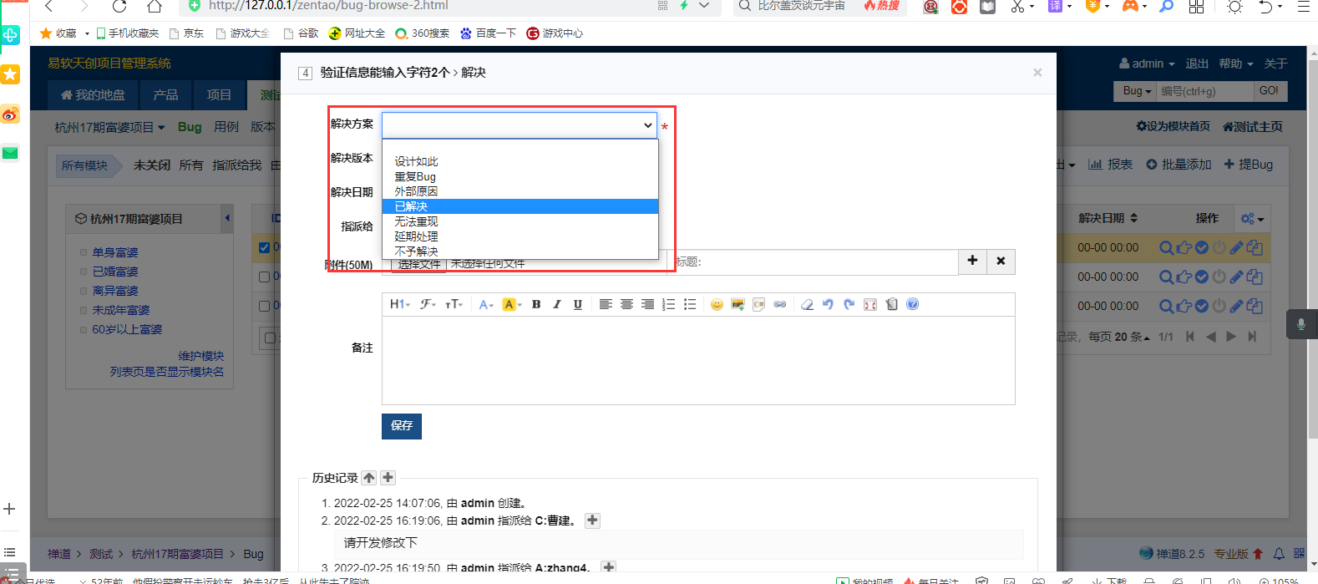The height and width of the screenshot is (584, 1318).
Task: Open the H1 heading format menu
Action: (399, 304)
